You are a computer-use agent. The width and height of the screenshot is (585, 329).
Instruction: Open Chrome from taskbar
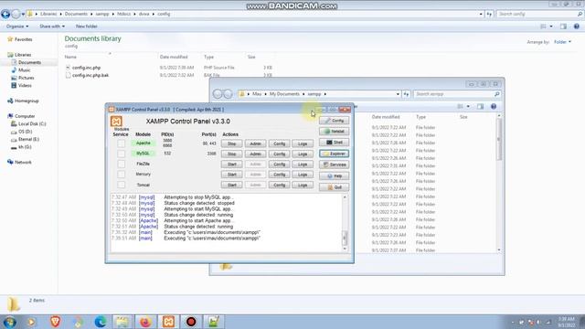pos(78,321)
